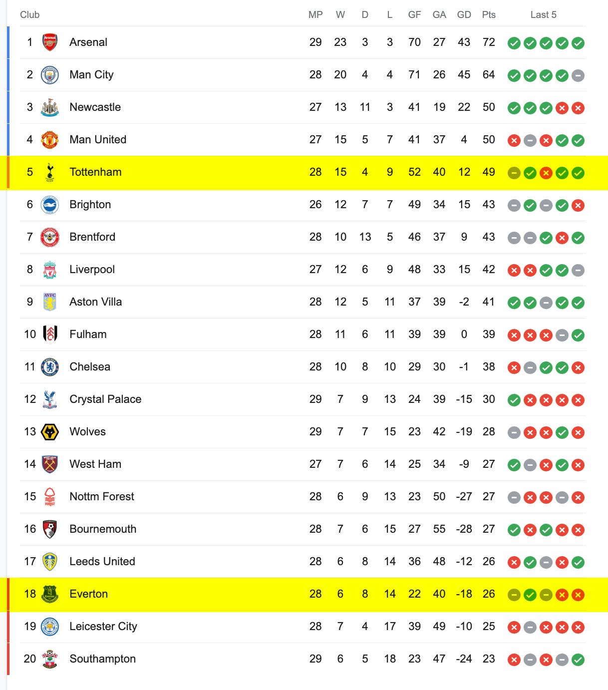This screenshot has width=608, height=690.
Task: Click the Everton crest icon
Action: click(x=49, y=594)
